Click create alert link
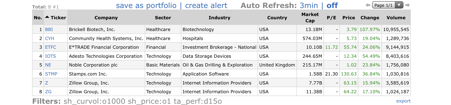 pyautogui.click(x=206, y=5)
